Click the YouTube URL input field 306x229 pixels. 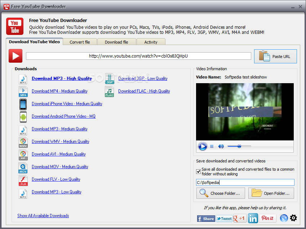[138, 56]
